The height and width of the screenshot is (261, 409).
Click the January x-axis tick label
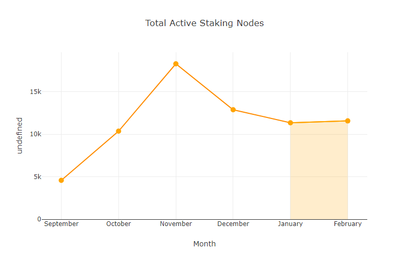(x=290, y=224)
